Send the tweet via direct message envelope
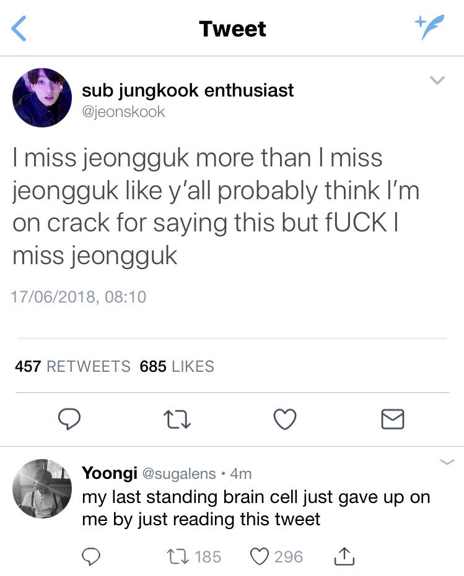 pyautogui.click(x=393, y=419)
